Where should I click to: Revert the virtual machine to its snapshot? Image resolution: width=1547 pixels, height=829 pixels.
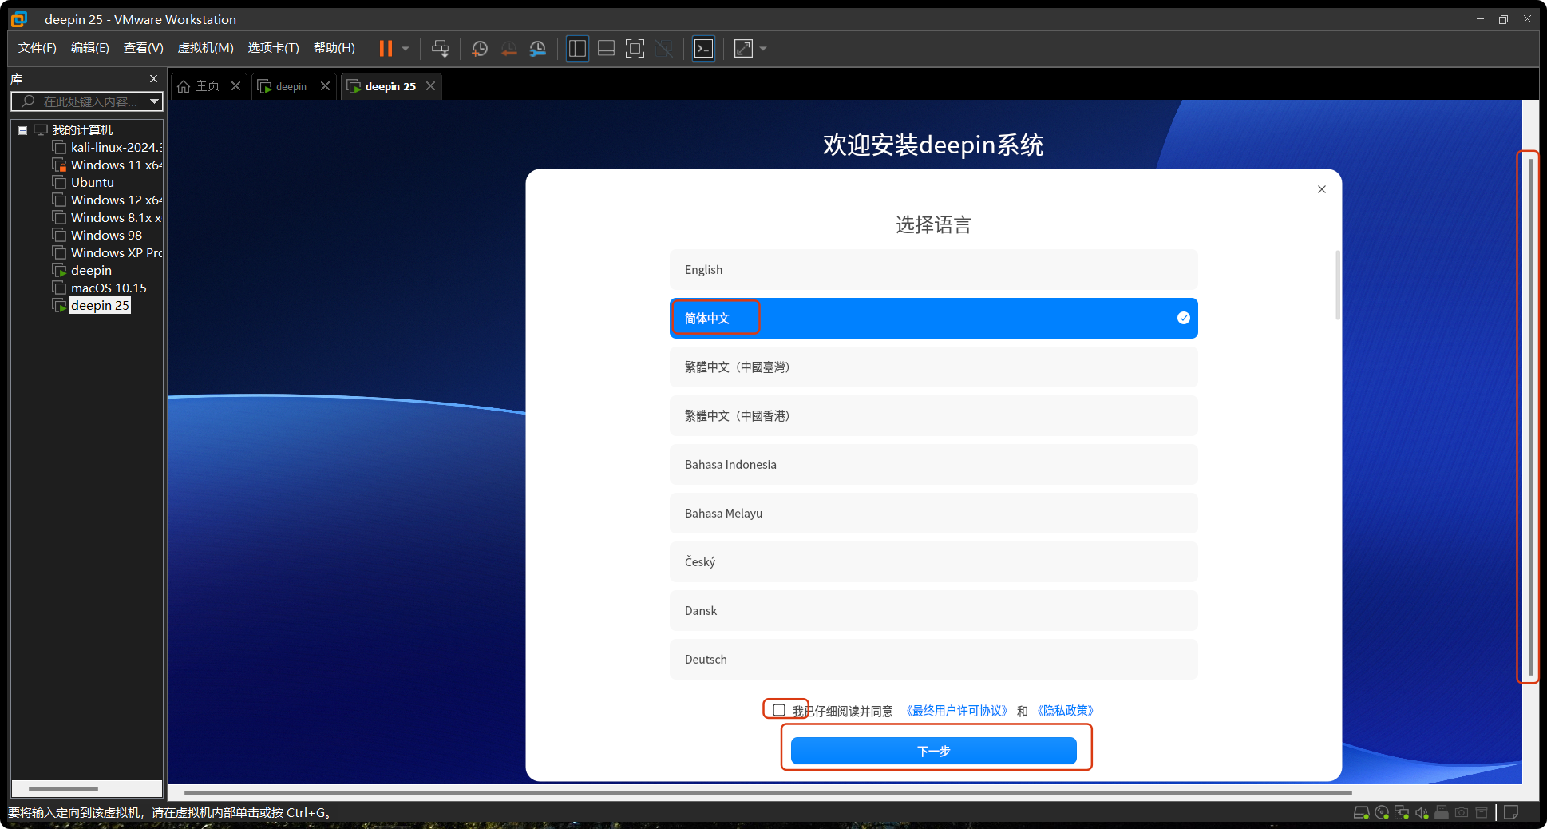[508, 48]
